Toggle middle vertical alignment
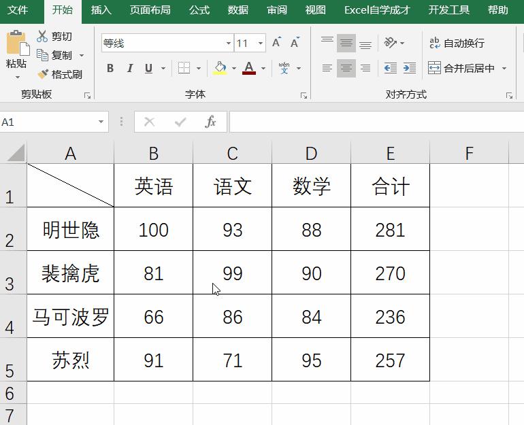 tap(346, 43)
